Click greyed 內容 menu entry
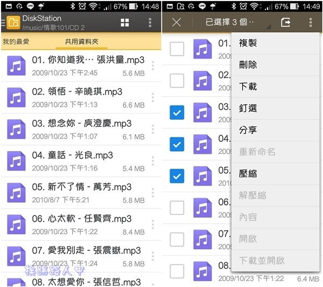323x287 pixels. coord(276,217)
